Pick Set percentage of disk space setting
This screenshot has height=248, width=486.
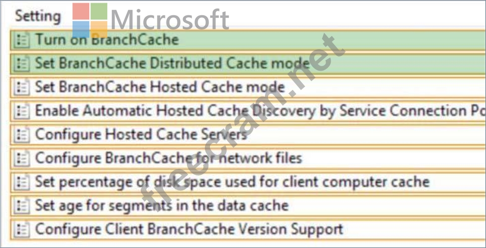(248, 182)
